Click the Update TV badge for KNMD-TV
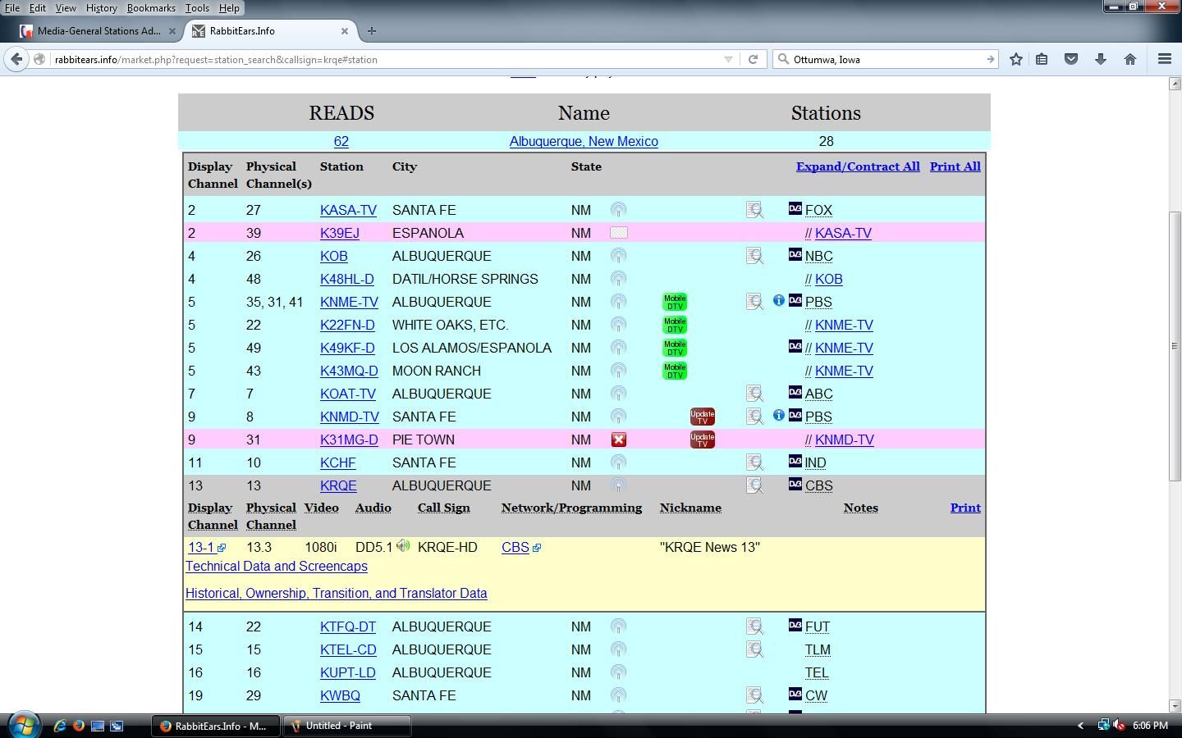Viewport: 1182px width, 738px height. click(703, 417)
